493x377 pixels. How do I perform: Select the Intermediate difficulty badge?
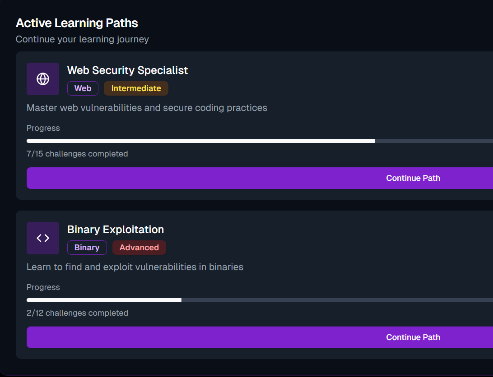click(136, 88)
